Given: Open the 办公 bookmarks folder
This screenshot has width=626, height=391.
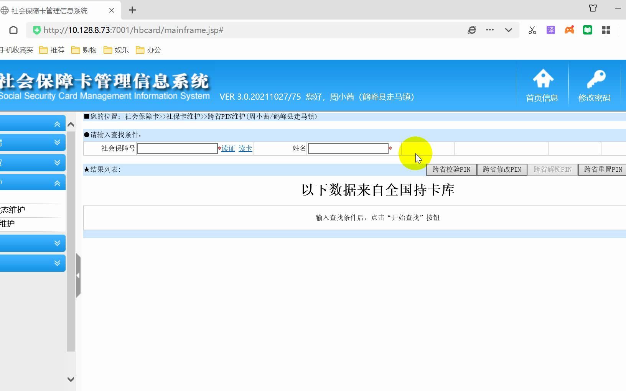Looking at the screenshot, I should click(148, 50).
